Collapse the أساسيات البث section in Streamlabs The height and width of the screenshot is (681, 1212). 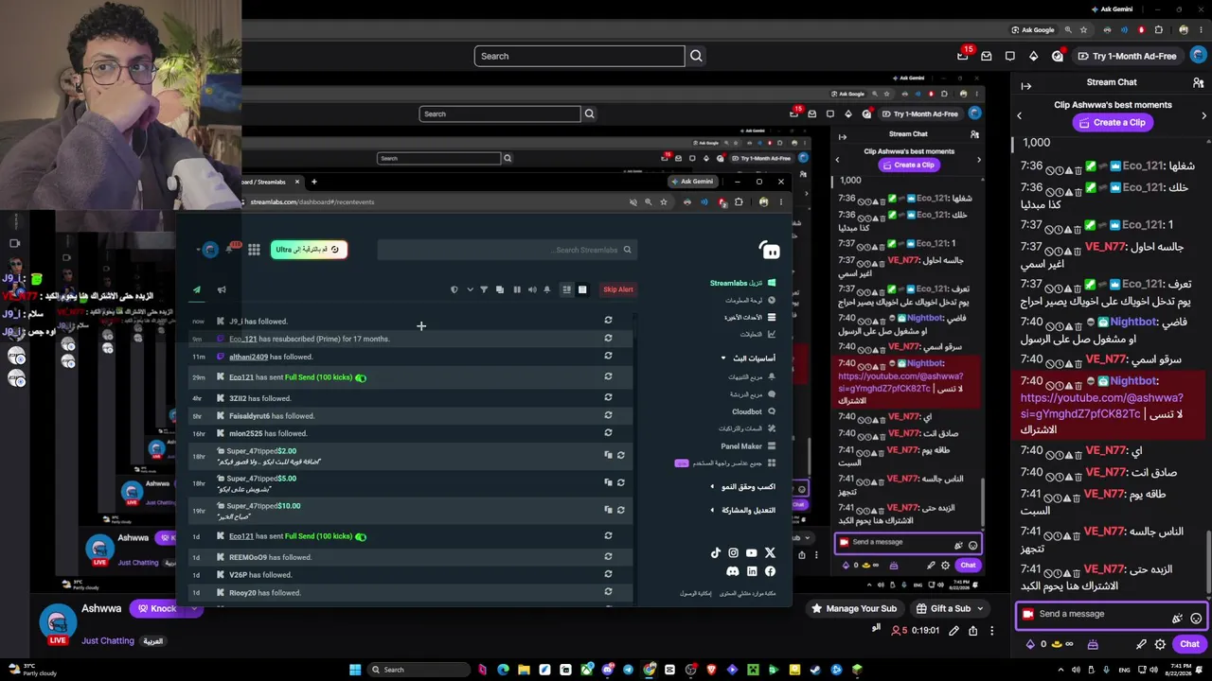(x=723, y=358)
